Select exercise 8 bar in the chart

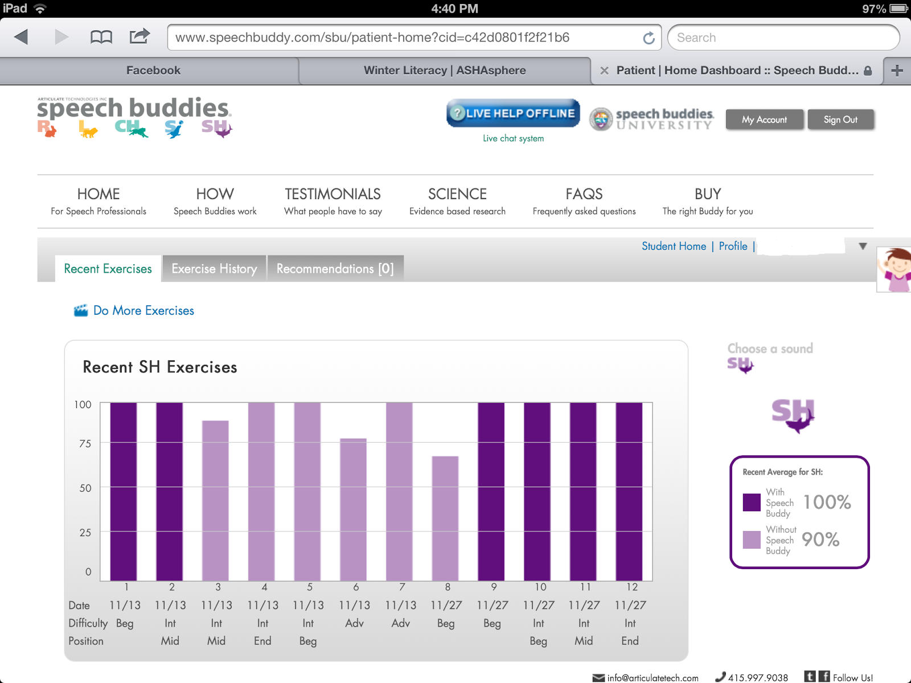pos(445,519)
